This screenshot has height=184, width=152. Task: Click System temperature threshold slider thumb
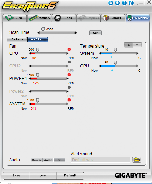tap(115, 50)
